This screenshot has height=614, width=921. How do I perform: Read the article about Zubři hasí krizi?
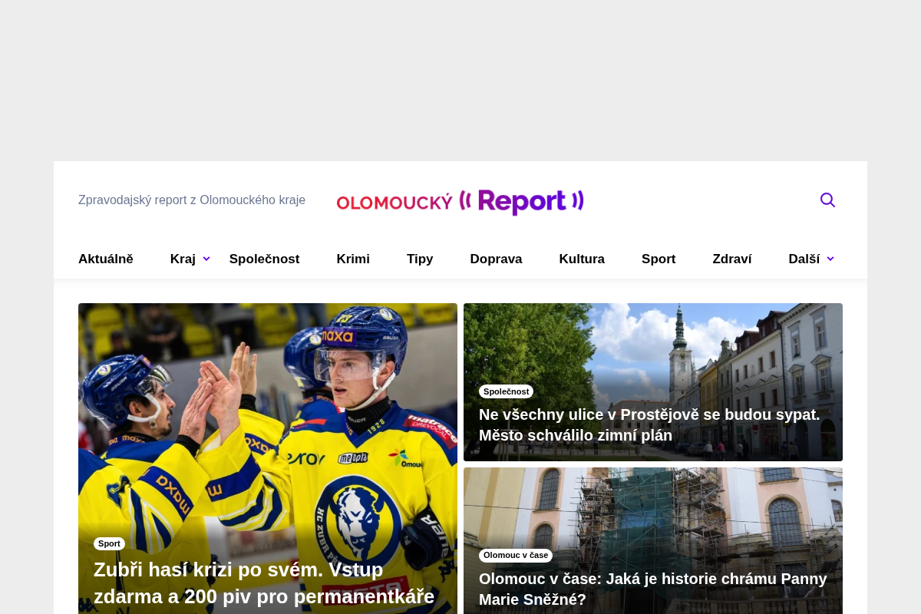pos(264,583)
